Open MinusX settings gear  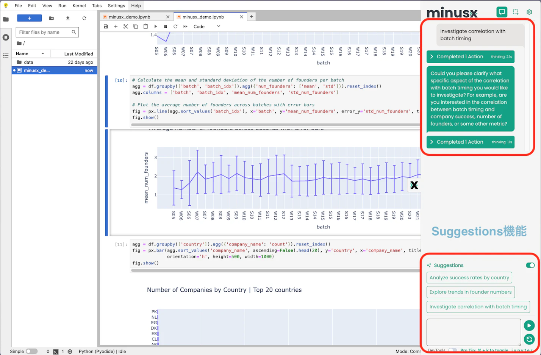[x=529, y=12]
